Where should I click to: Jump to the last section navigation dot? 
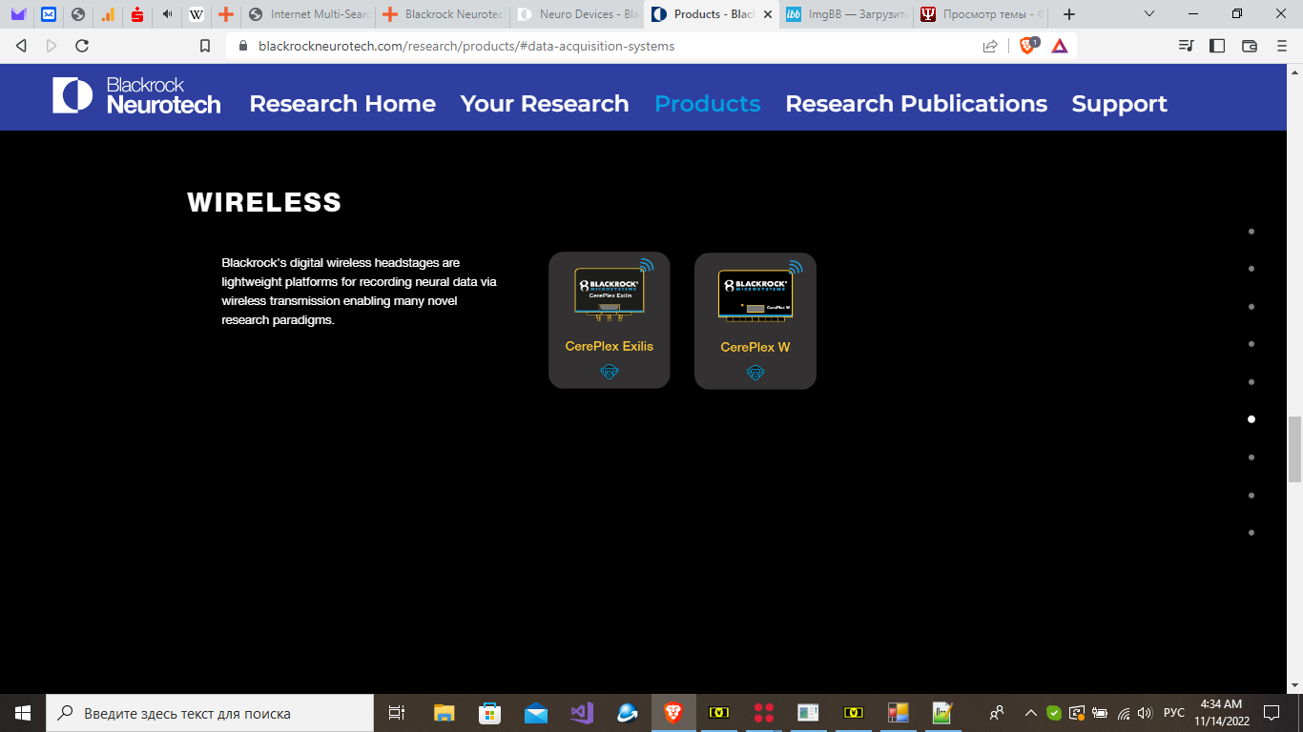1251,533
